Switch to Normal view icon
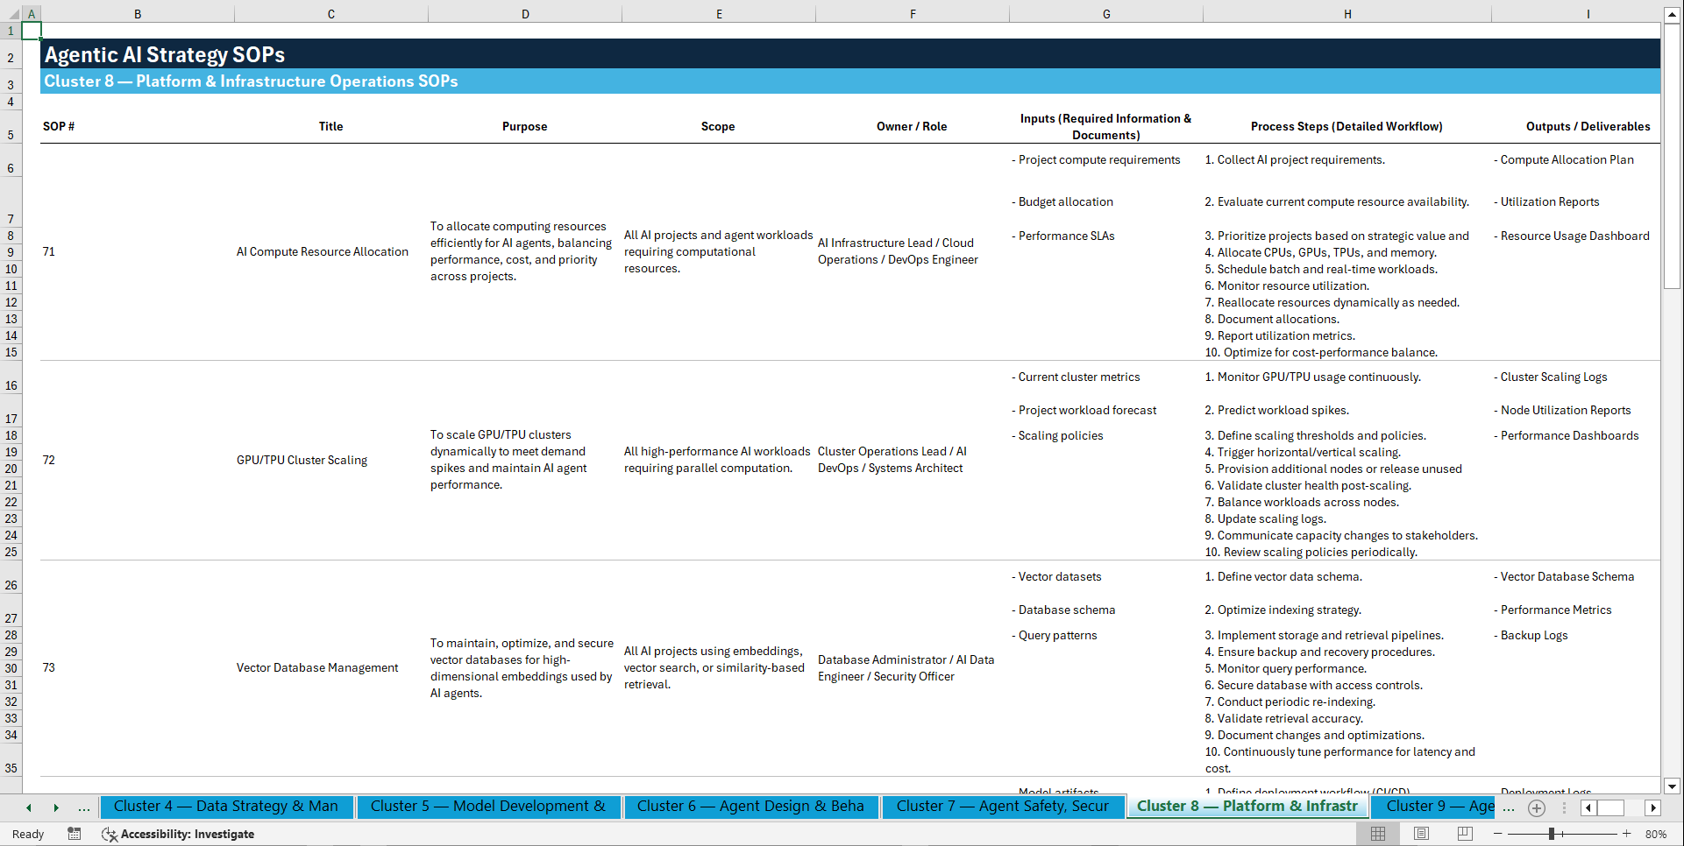Viewport: 1684px width, 846px height. coord(1377,834)
